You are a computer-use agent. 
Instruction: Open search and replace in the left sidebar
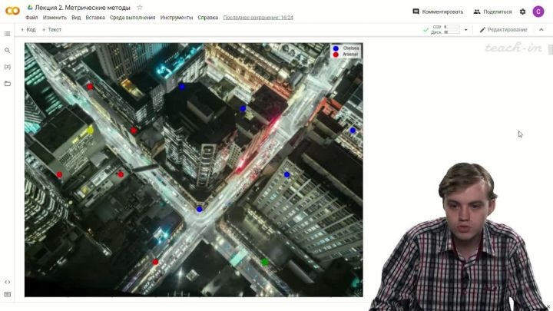[x=8, y=51]
